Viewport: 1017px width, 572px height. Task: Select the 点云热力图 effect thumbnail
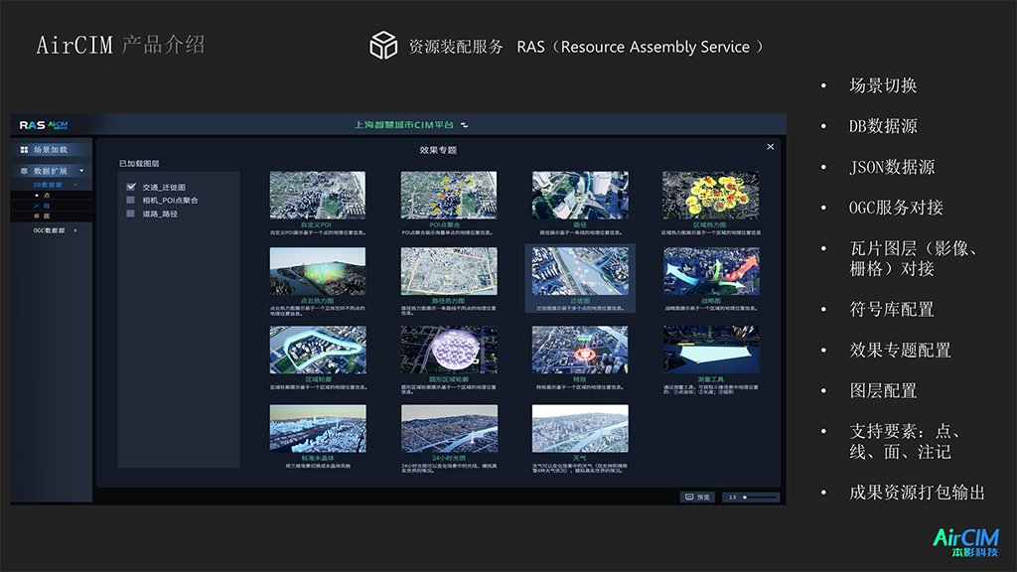click(317, 271)
